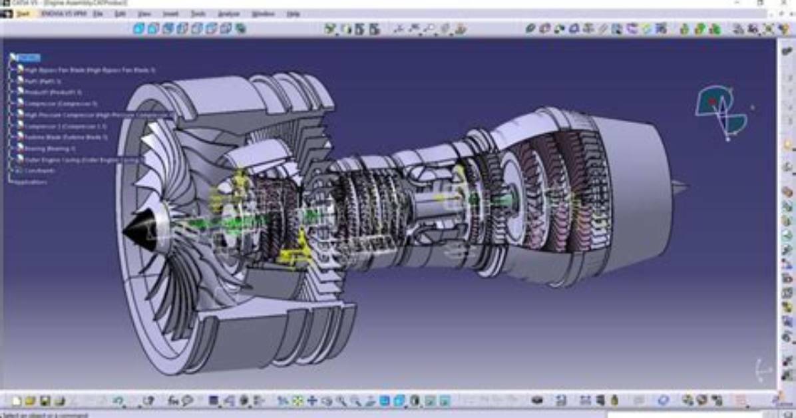Screen dimensions: 796x418
Task: Select the Bottom View cube icon
Action: 226,29
